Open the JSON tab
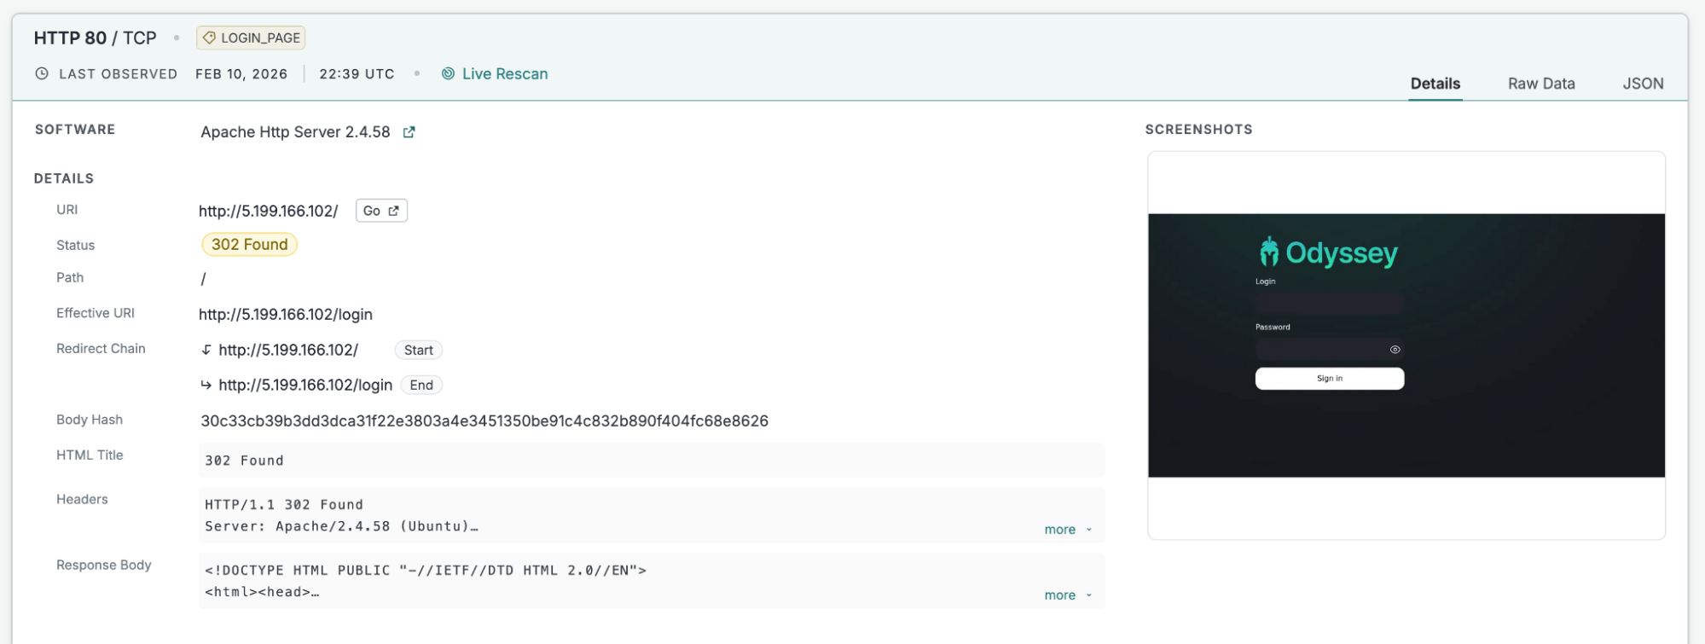The image size is (1705, 644). click(1642, 84)
